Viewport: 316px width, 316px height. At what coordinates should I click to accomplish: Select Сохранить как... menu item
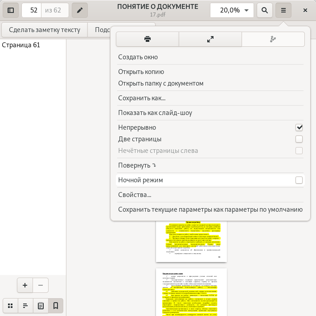click(x=142, y=98)
